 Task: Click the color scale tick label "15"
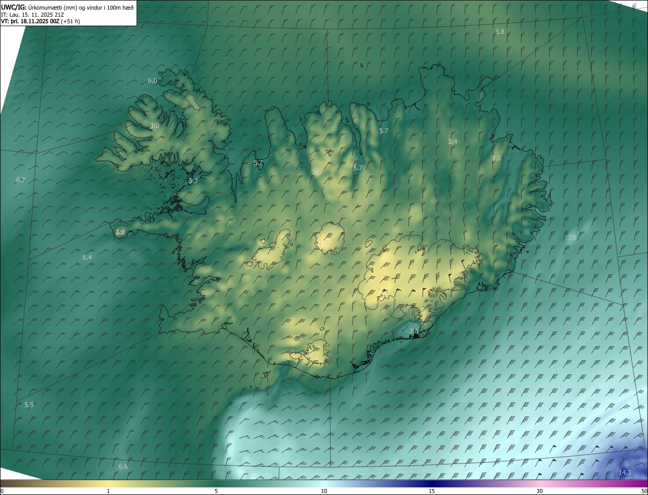432,491
